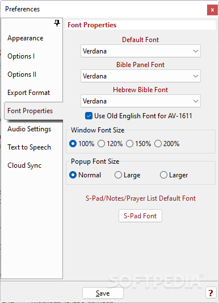Open the Text to Speech tab
219x303 pixels.
[30, 147]
